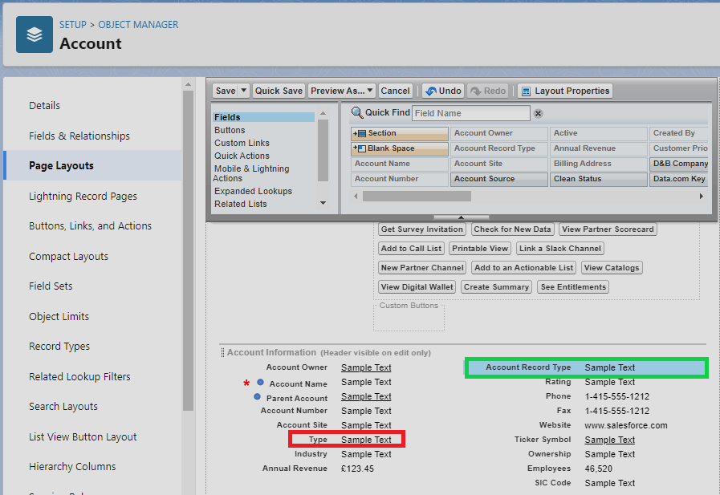Screen dimensions: 720x495
Task: Clear Quick Find with the X icon
Action: [x=538, y=113]
